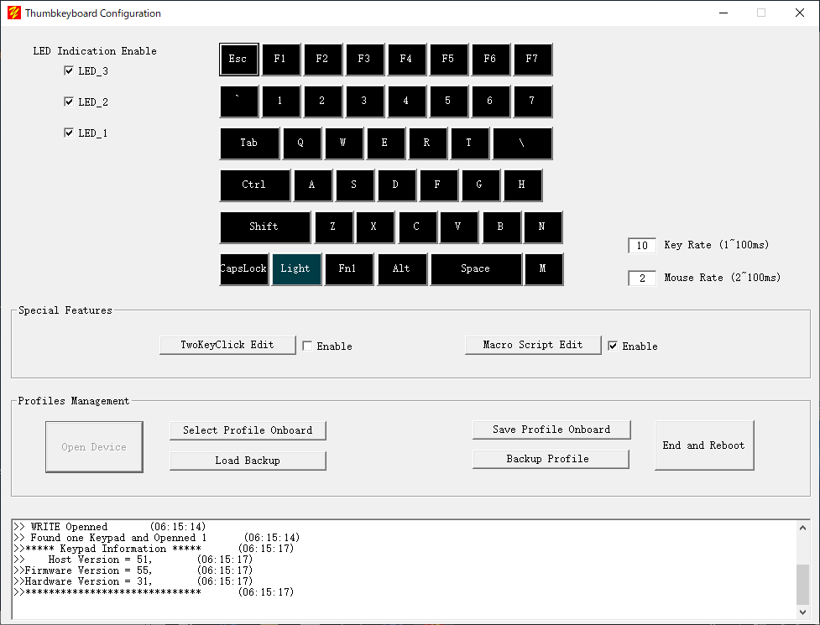Click the Fn1 key button

[x=349, y=269]
